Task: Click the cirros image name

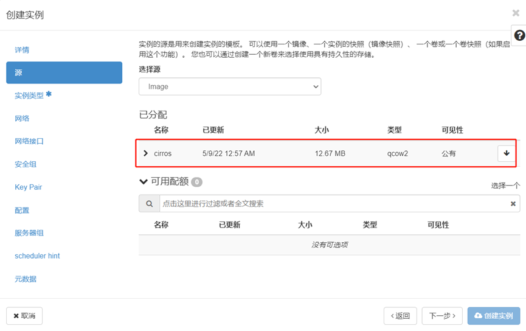Action: coord(163,153)
